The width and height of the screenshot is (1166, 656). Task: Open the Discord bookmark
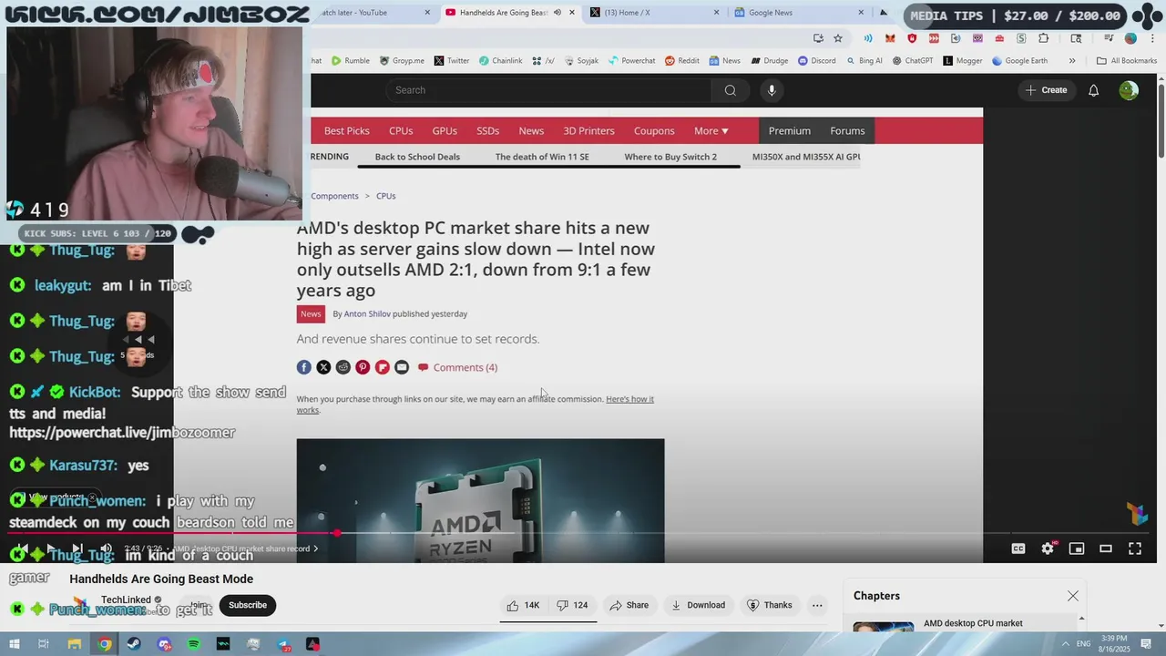817,61
